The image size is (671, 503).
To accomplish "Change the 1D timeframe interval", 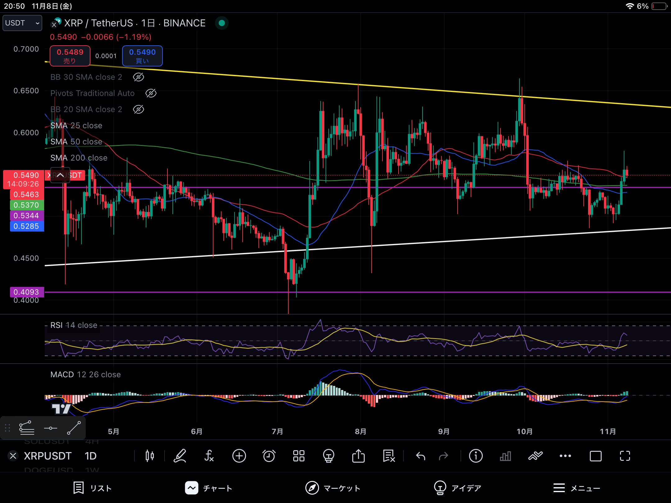I will (x=91, y=456).
